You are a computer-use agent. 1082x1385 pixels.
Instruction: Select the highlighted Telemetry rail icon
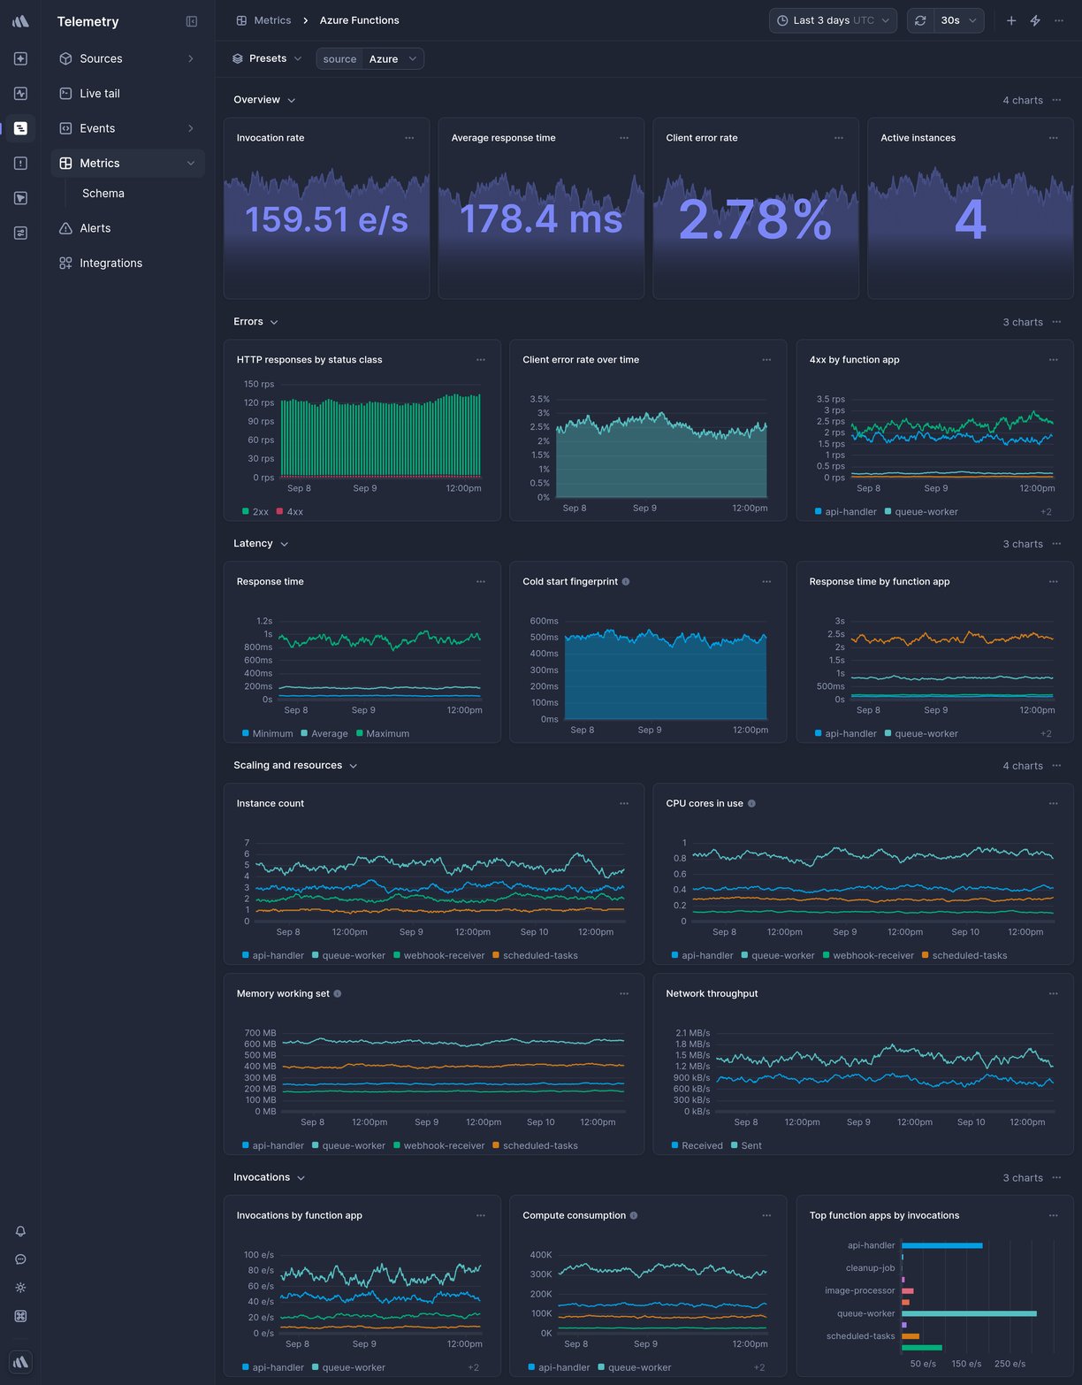pyautogui.click(x=20, y=128)
